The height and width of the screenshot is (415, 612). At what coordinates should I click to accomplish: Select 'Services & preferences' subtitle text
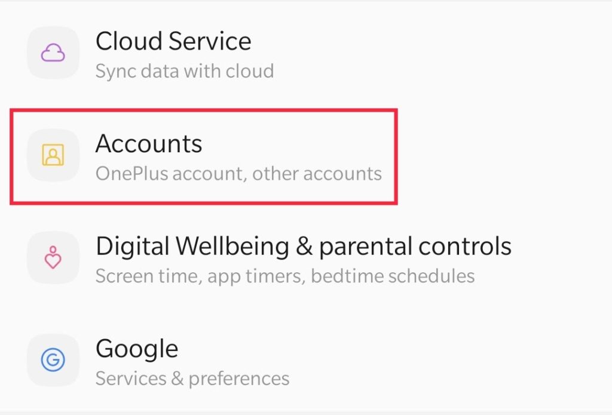pyautogui.click(x=192, y=379)
